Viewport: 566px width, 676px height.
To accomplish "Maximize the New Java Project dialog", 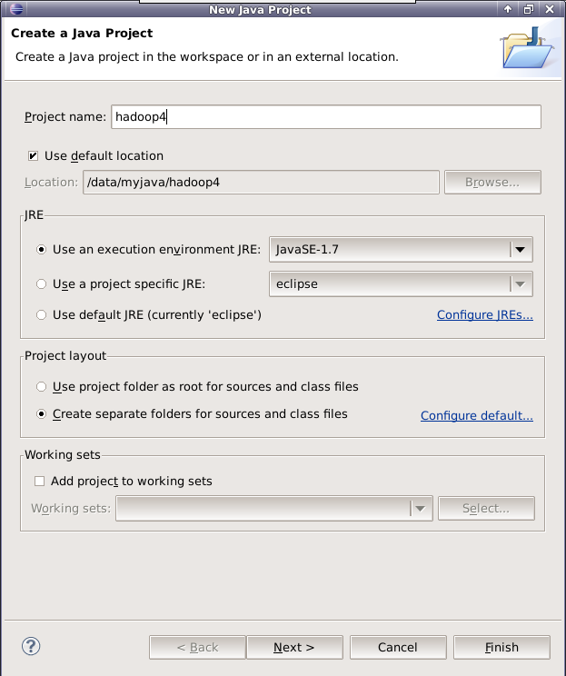I will (529, 9).
